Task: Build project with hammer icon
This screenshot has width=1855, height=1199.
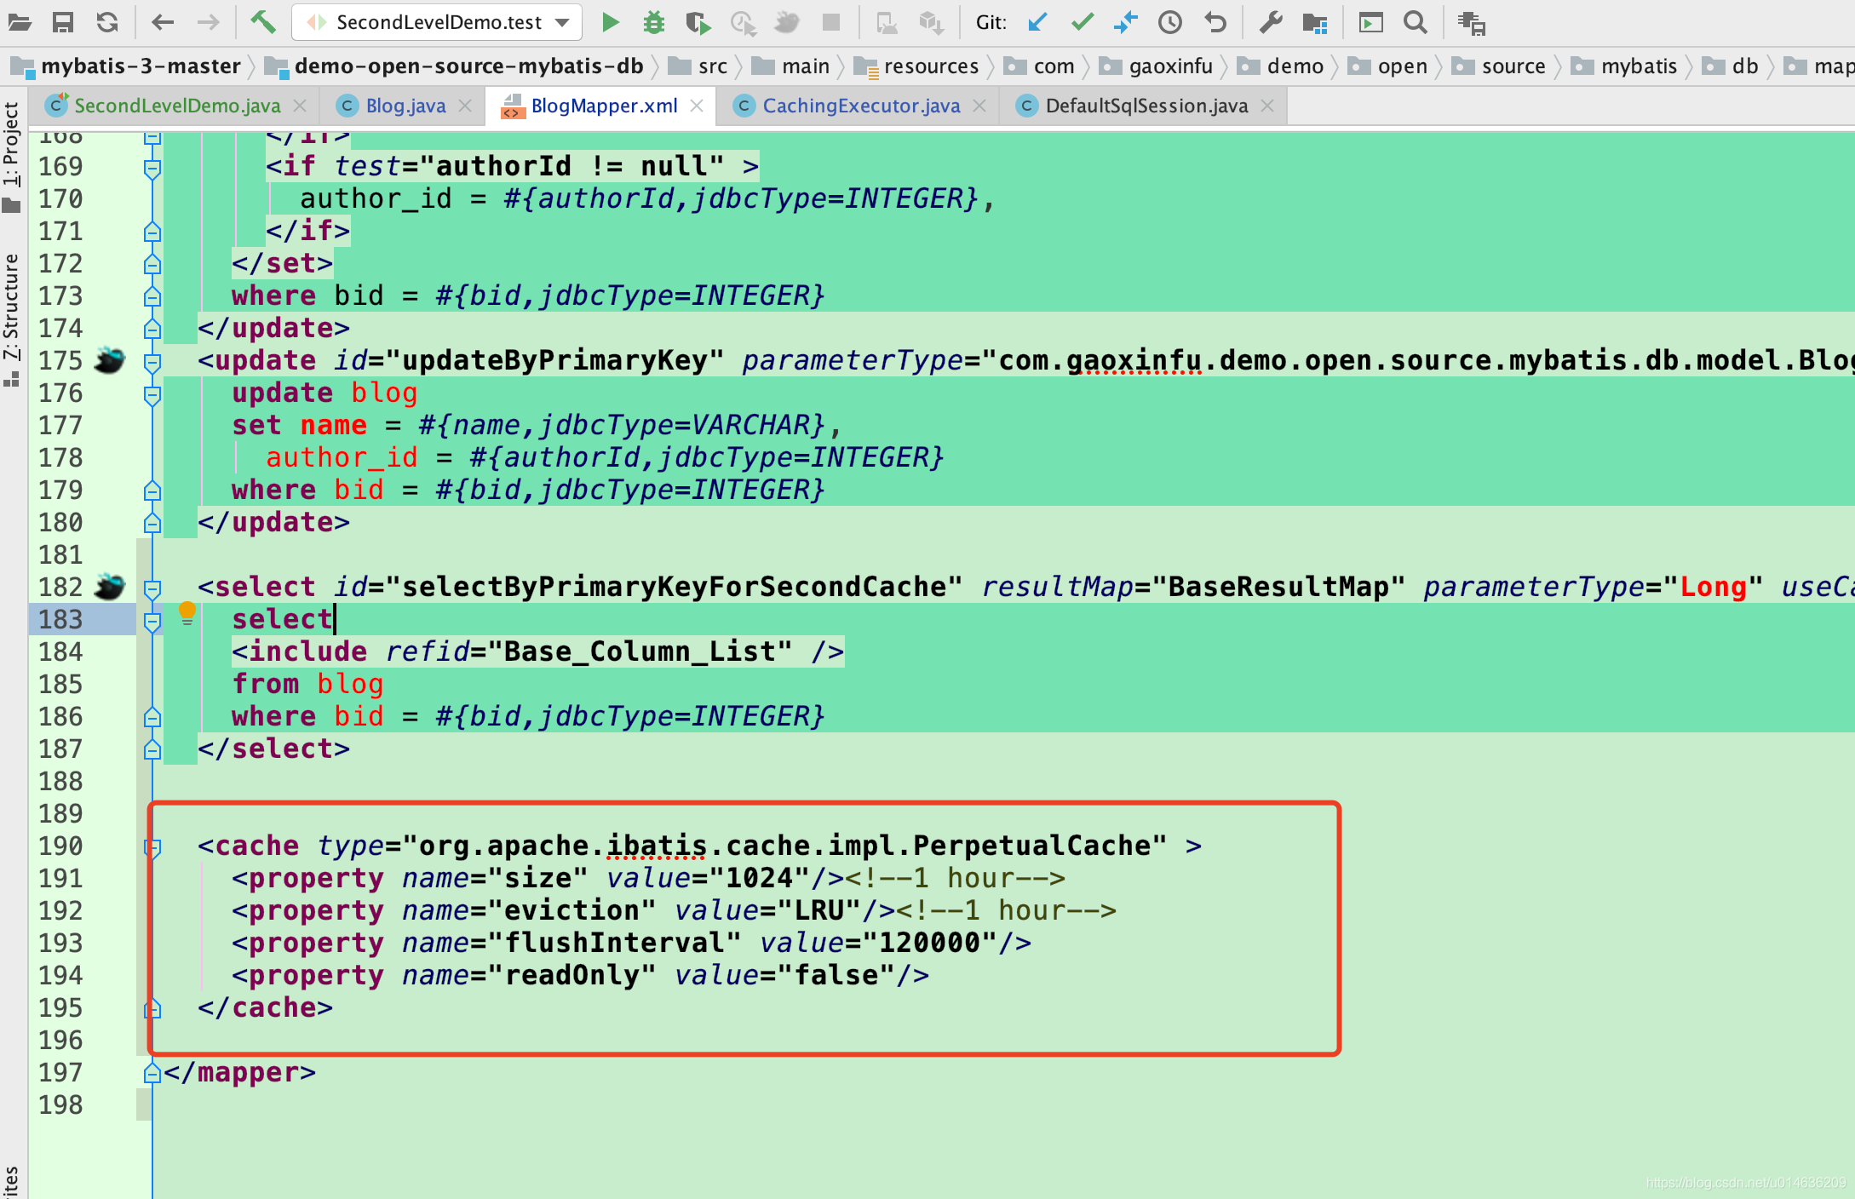Action: pos(263,22)
